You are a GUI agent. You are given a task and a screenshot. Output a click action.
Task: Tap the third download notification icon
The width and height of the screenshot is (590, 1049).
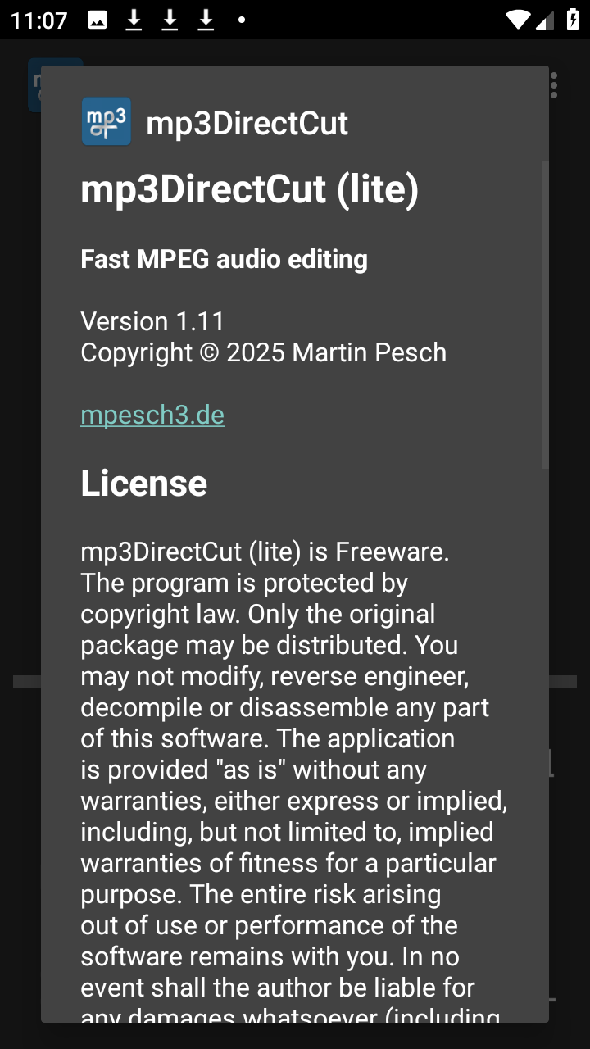(x=206, y=20)
